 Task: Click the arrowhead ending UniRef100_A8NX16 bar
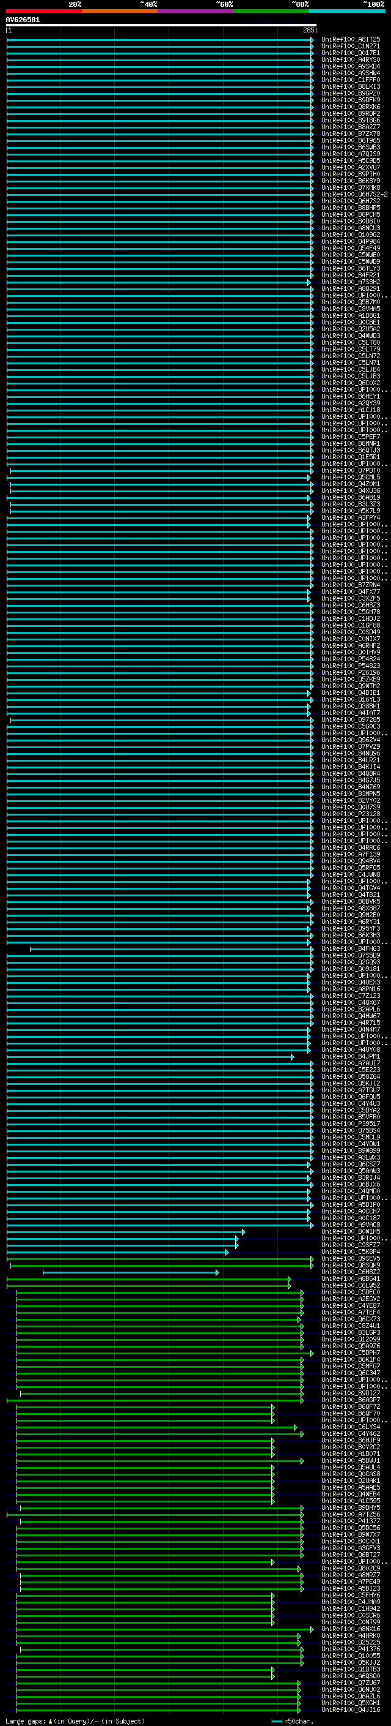tap(312, 1629)
